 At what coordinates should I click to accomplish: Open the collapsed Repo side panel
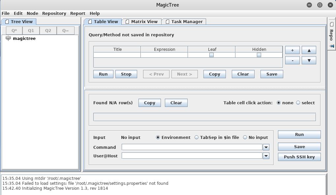[331, 33]
